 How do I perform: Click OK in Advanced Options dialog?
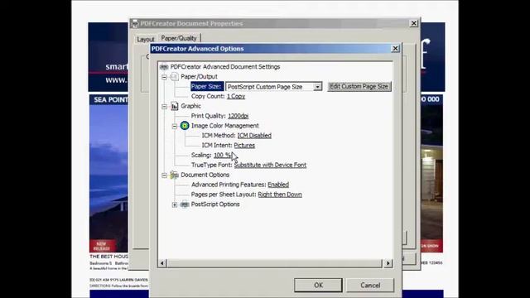(x=318, y=285)
